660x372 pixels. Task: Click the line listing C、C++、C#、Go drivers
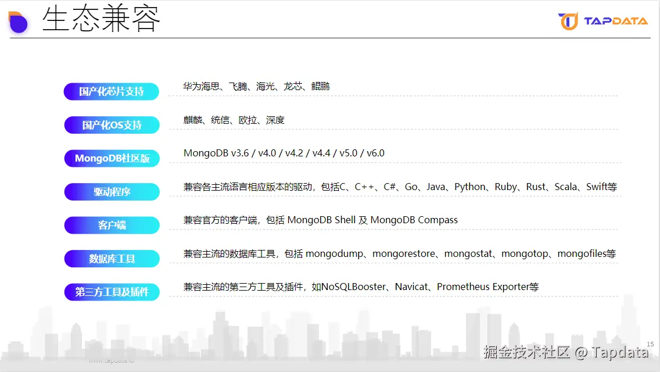[400, 187]
